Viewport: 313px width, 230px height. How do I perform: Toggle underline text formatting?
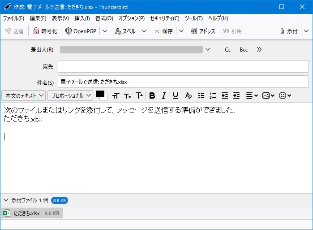176,95
